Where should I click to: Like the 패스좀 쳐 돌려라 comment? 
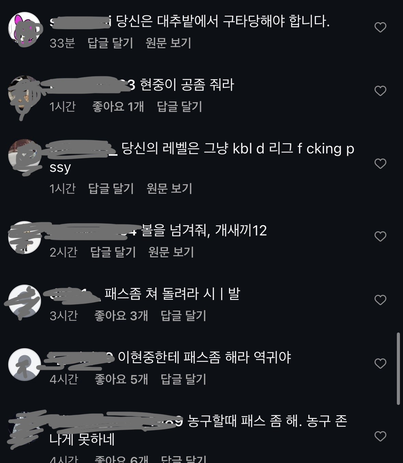[x=380, y=300]
